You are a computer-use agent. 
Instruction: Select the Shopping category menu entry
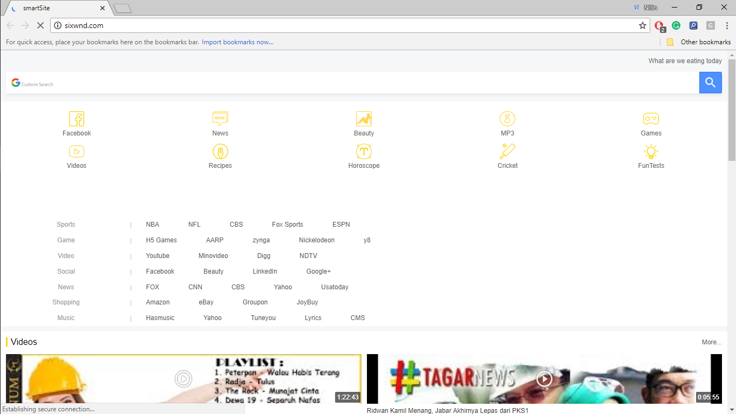pos(66,302)
